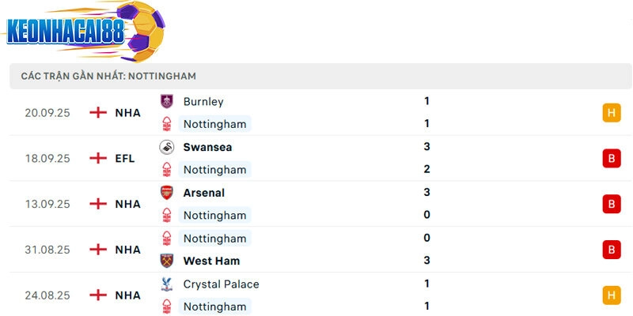Click the 20.09.25 match date
Viewport: 633px width, 316px height.
[47, 113]
